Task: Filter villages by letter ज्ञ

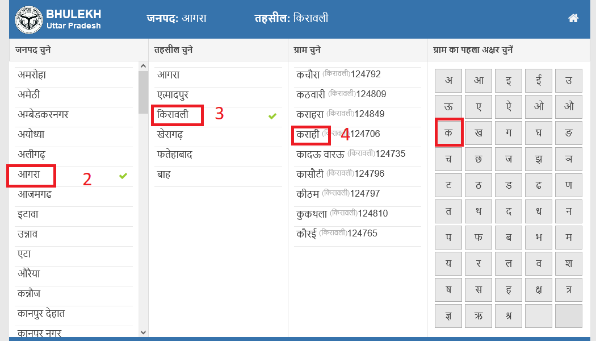Action: 448,316
